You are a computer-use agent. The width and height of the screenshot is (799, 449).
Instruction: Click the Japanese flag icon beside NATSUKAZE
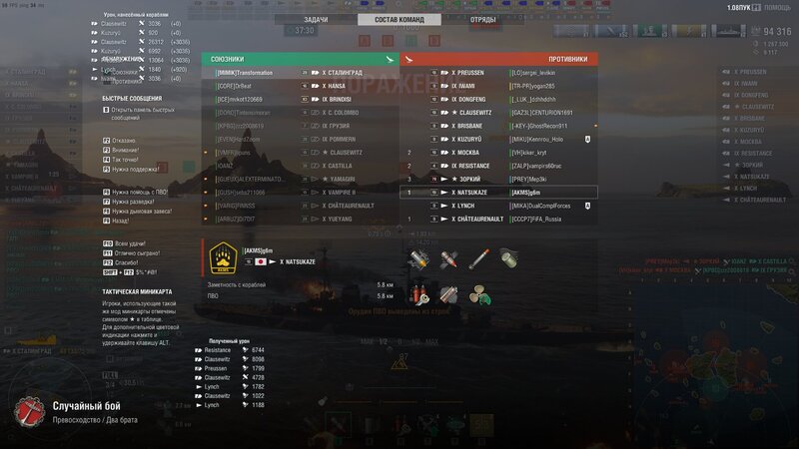click(x=261, y=261)
